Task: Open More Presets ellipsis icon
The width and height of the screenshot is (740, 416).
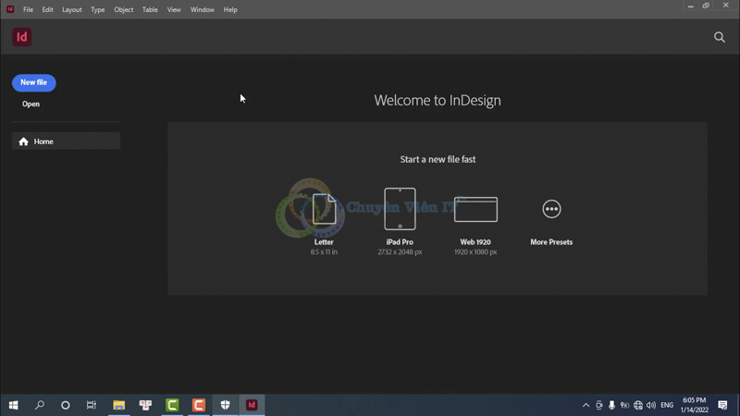Action: tap(551, 209)
